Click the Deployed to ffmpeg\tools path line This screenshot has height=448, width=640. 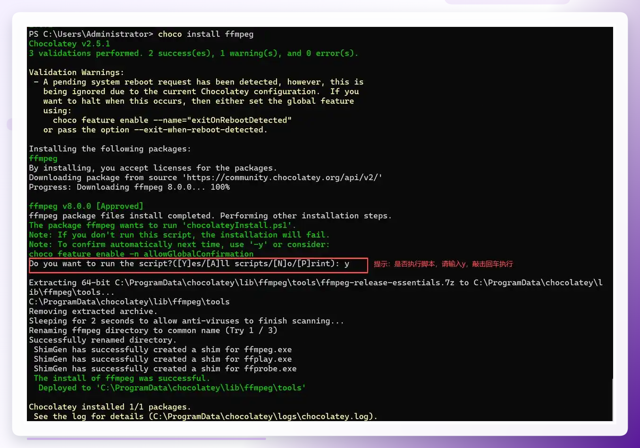point(172,388)
